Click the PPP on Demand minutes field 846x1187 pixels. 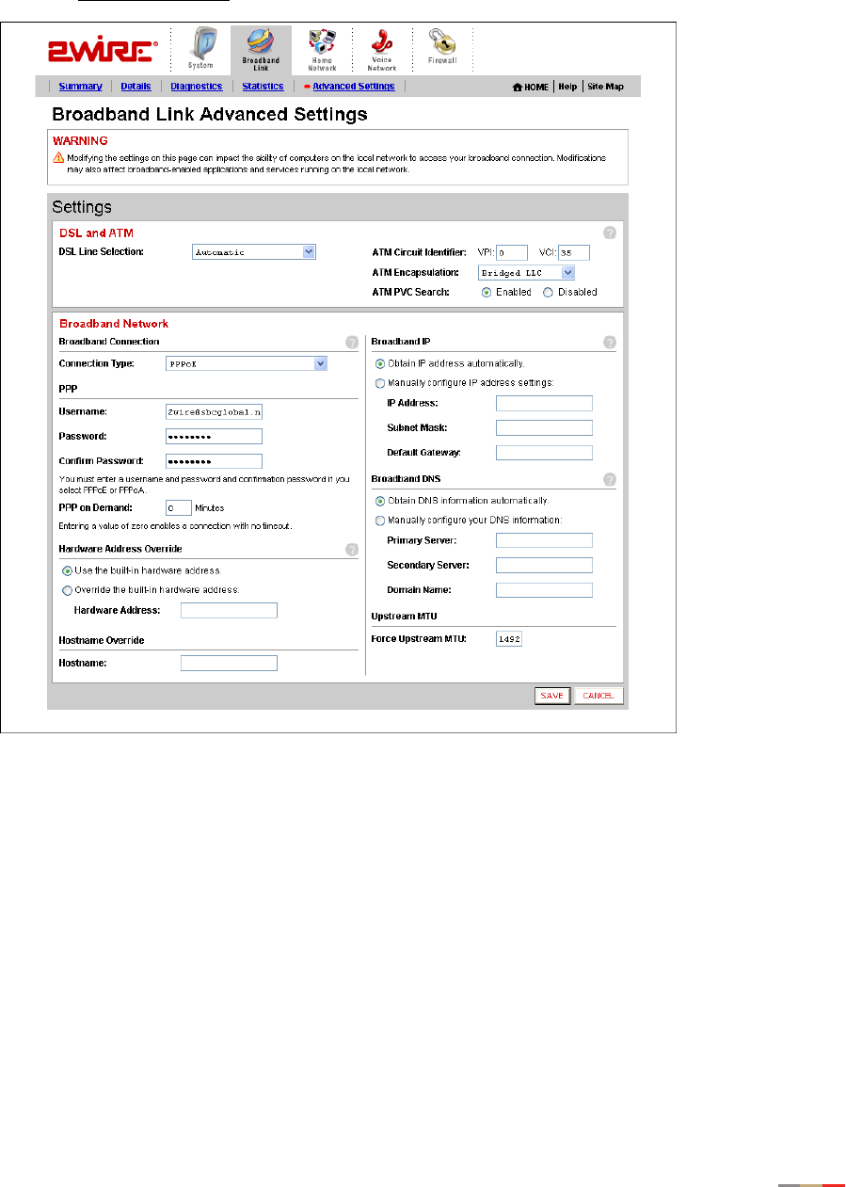179,507
